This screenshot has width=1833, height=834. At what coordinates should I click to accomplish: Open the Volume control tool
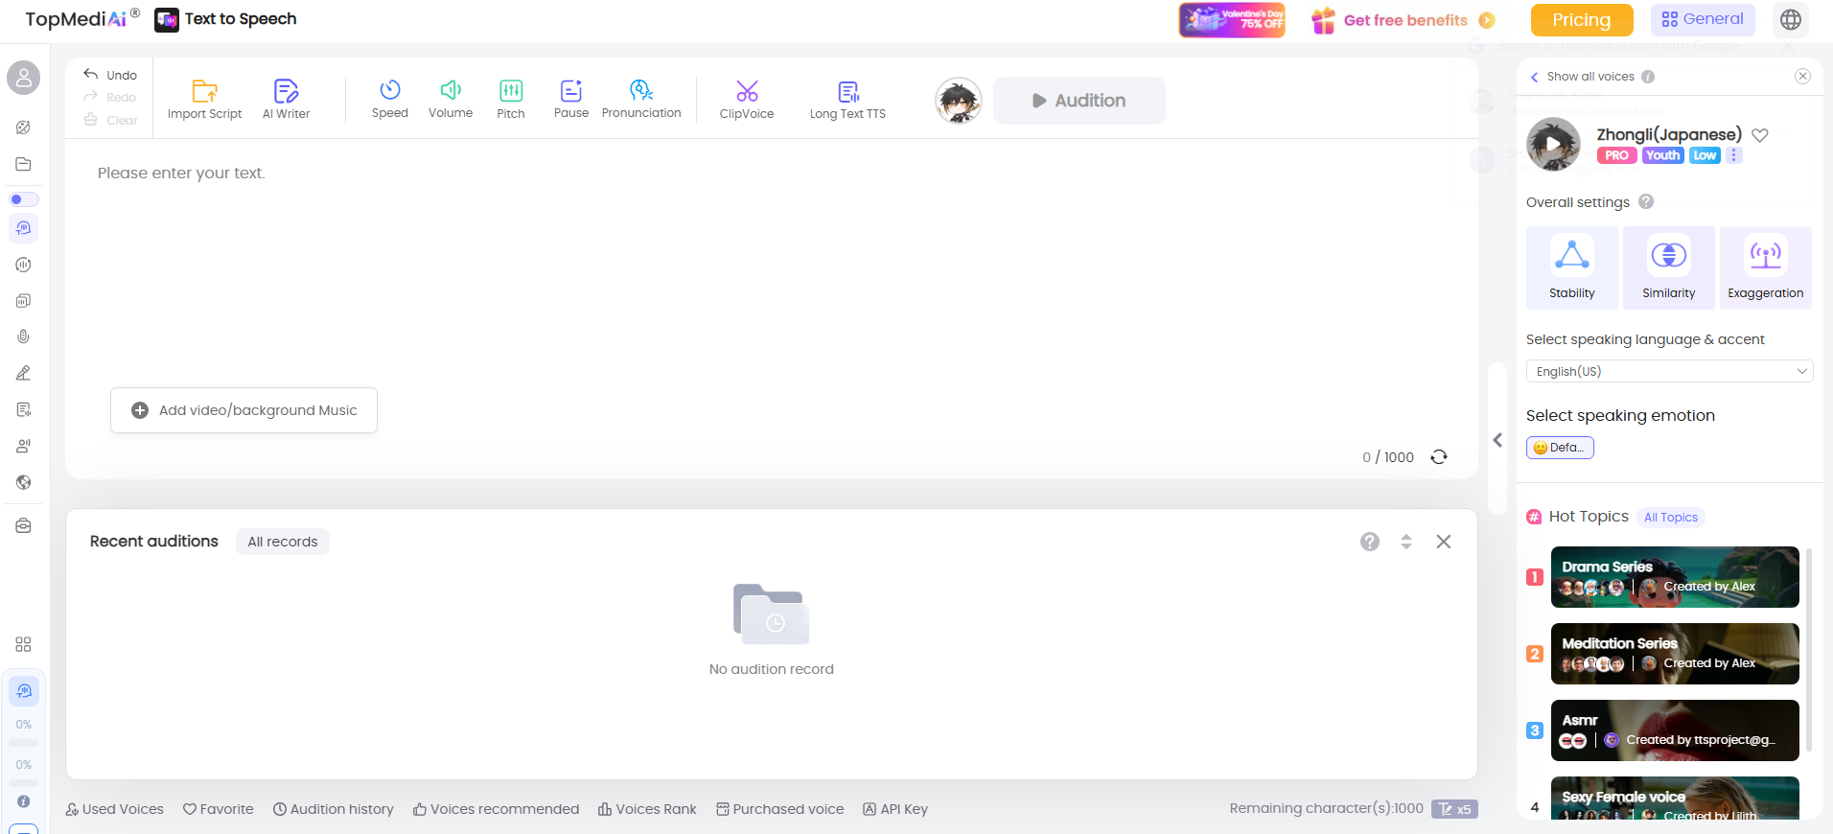point(450,100)
